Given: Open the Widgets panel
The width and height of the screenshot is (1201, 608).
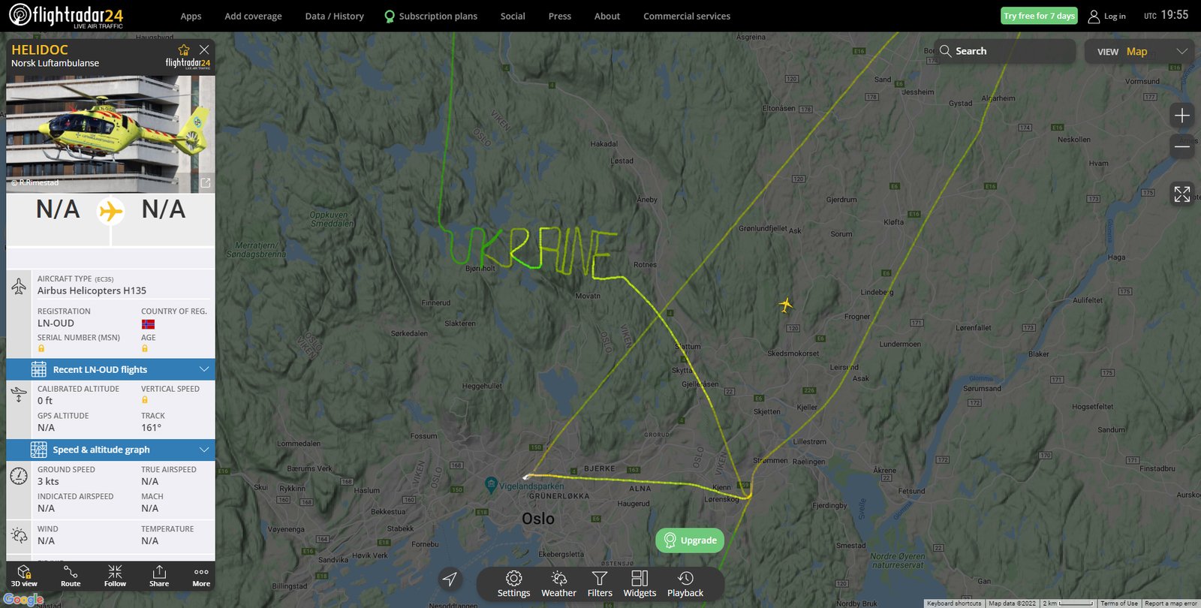Looking at the screenshot, I should (x=640, y=584).
